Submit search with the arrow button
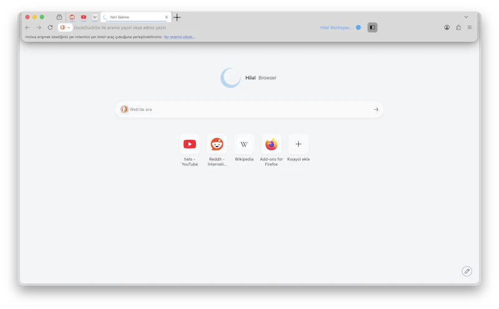 pos(376,110)
